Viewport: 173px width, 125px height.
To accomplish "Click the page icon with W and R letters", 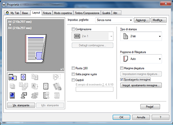I will [x=46, y=86].
